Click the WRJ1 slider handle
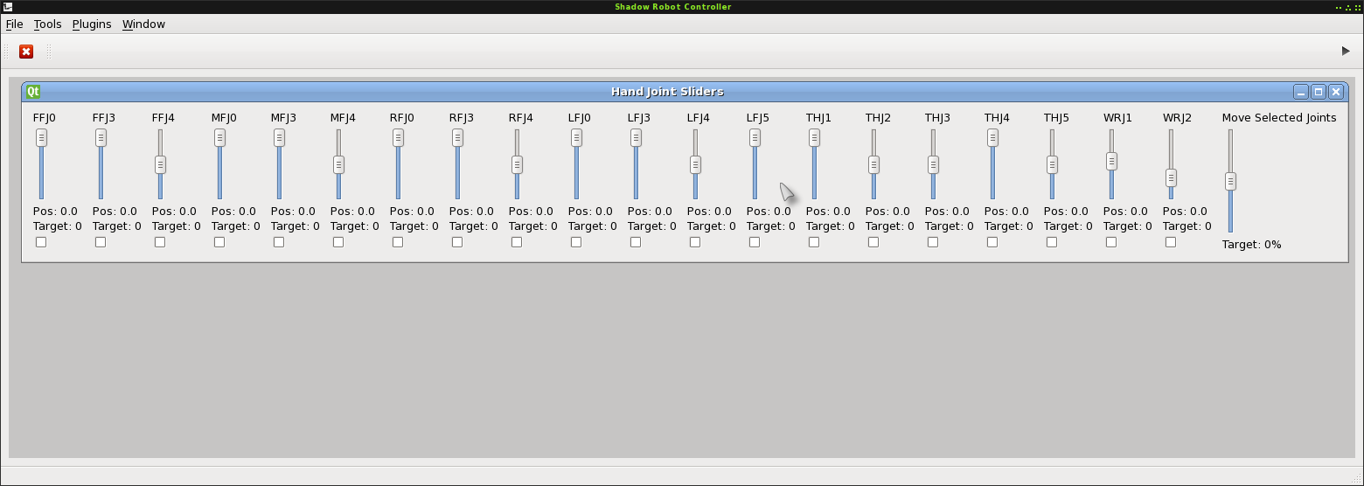Image resolution: width=1364 pixels, height=486 pixels. click(x=1111, y=161)
